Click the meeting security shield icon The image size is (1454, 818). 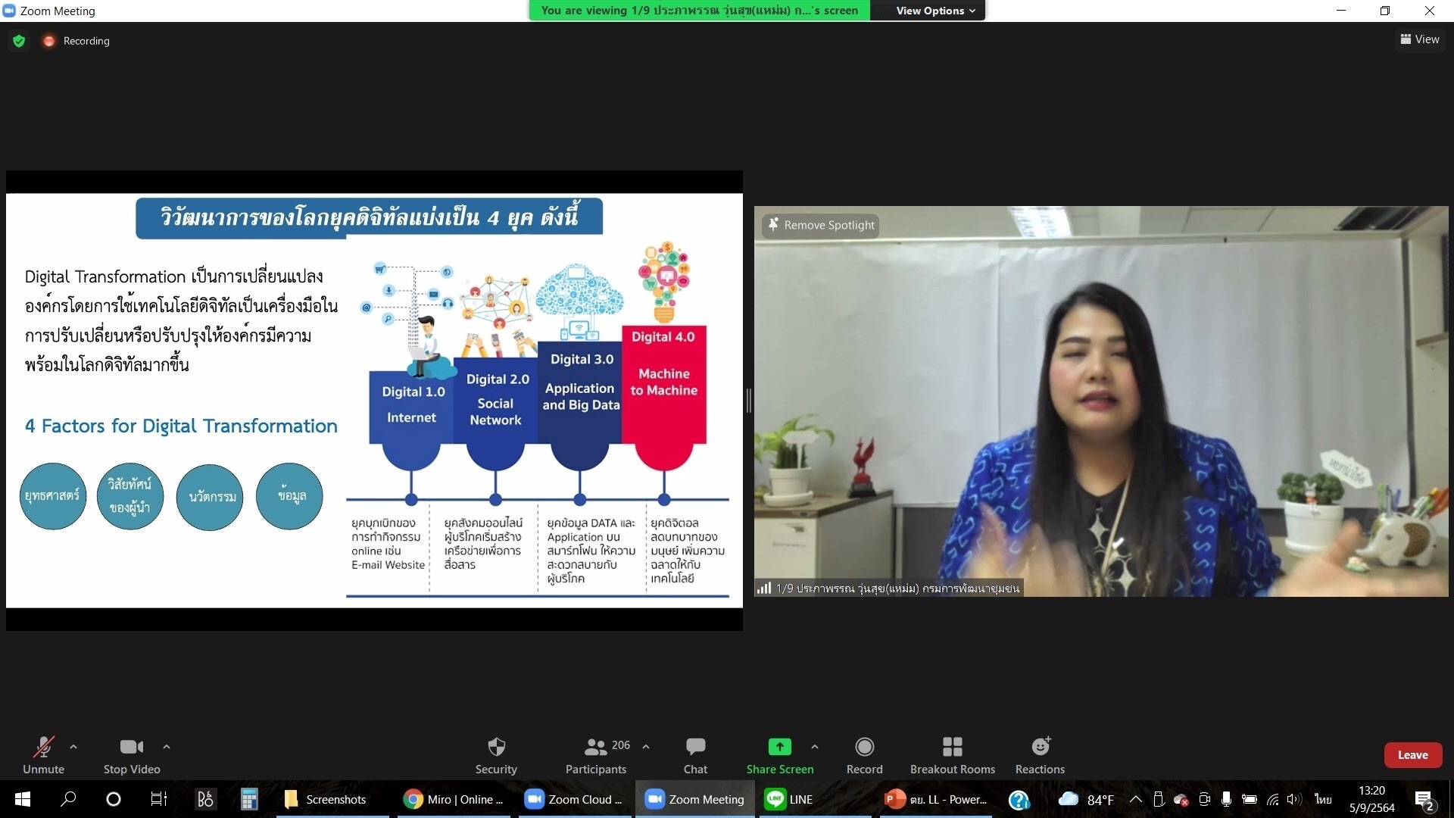click(x=18, y=40)
